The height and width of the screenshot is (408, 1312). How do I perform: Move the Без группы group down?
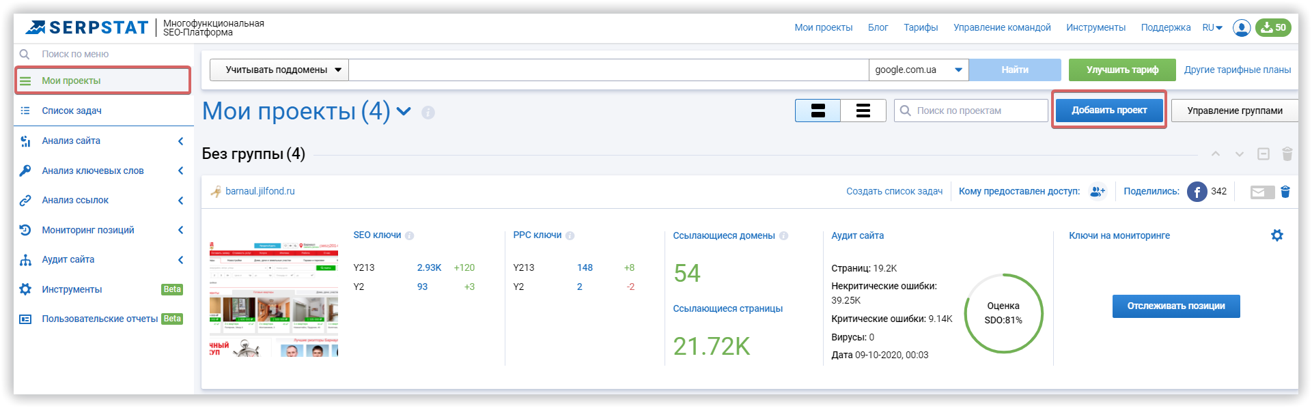1239,154
